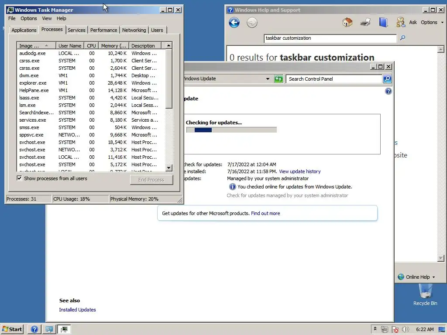Viewport: 447px width, 335px height.
Task: Click Show Desktop icon by the clock
Action: [442, 329]
